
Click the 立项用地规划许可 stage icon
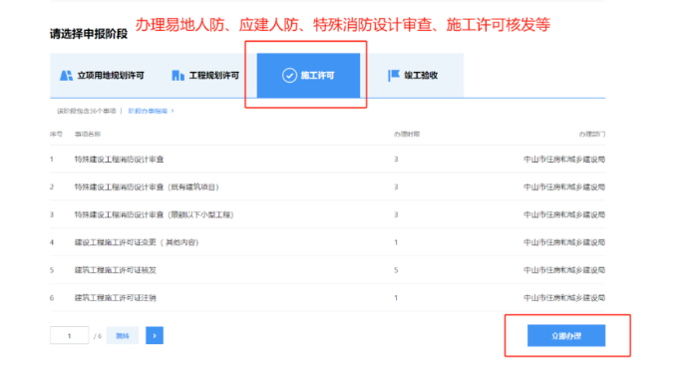coord(67,76)
